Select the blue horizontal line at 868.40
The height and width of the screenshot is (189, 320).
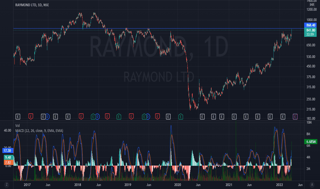pos(159,29)
